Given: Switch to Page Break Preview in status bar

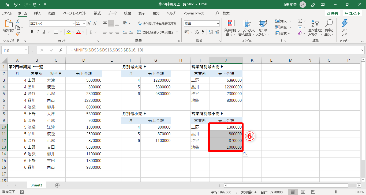Looking at the screenshot, I should pos(313,192).
